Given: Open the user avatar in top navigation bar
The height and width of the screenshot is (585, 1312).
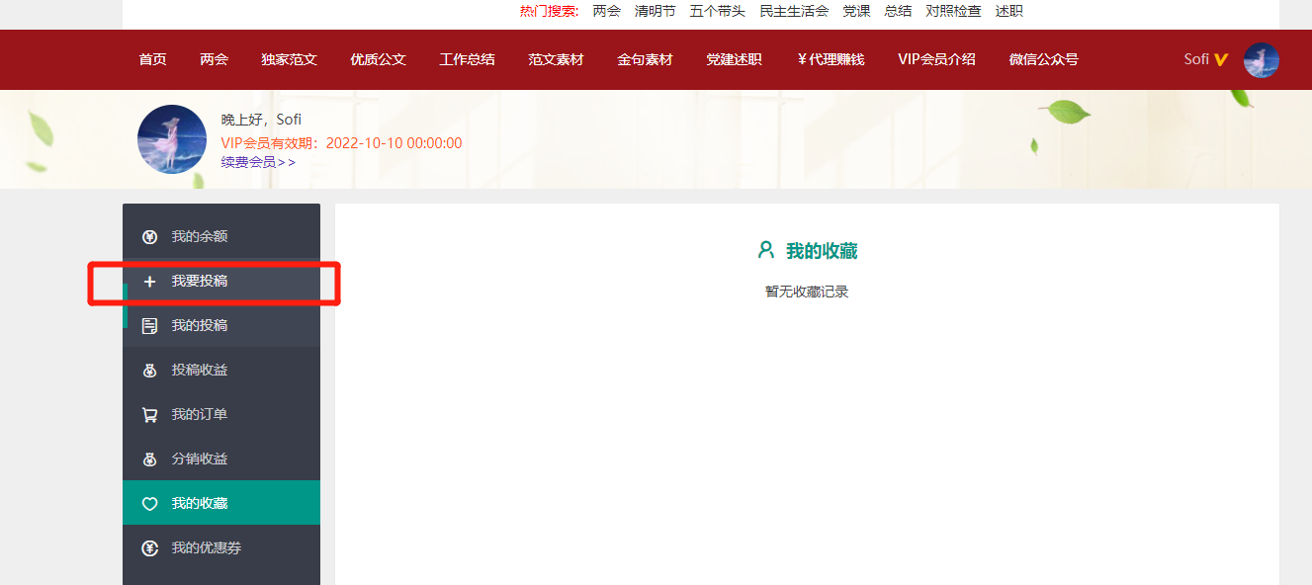Looking at the screenshot, I should [1261, 60].
